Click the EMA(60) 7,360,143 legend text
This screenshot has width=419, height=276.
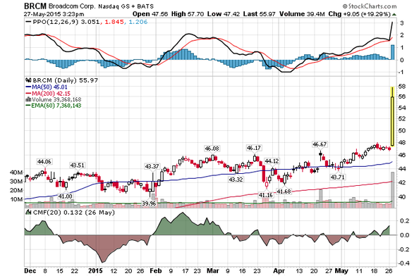point(56,106)
